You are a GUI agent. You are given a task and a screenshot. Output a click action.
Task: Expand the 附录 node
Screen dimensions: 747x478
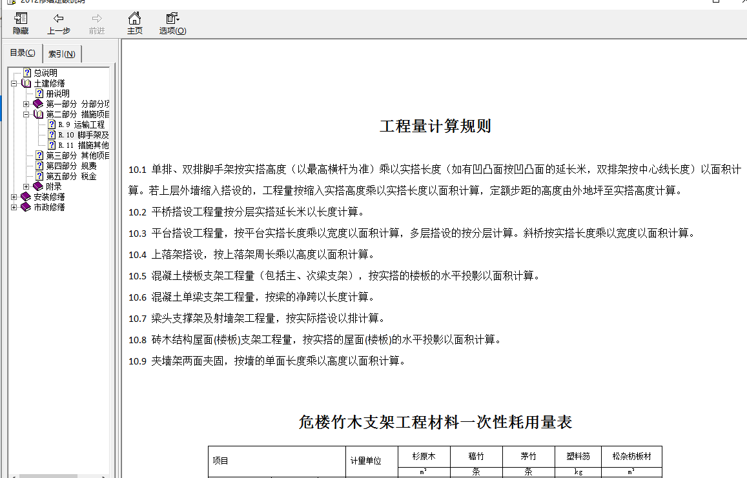pyautogui.click(x=26, y=186)
